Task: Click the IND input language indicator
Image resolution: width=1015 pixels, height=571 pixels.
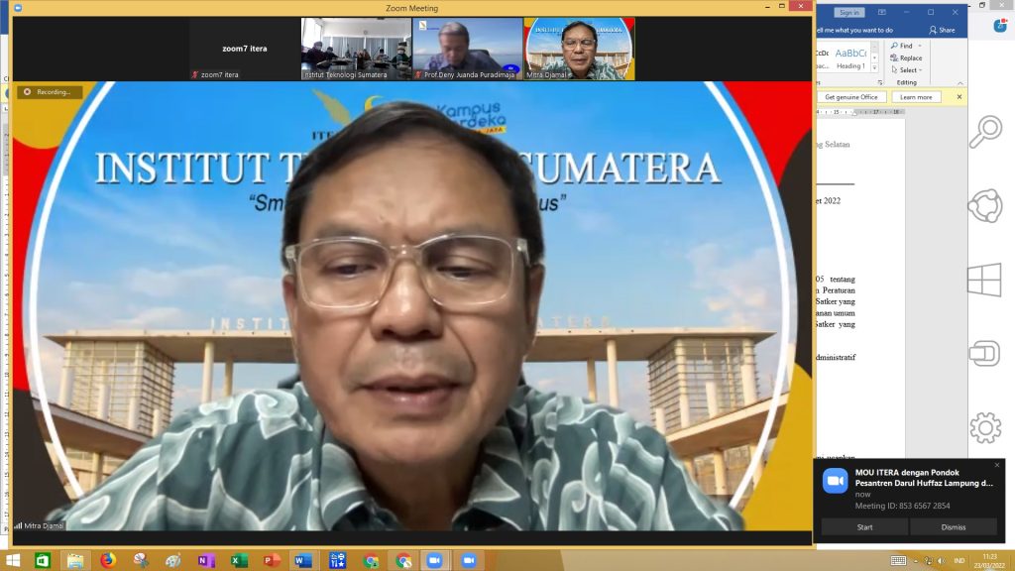Action: (x=959, y=561)
